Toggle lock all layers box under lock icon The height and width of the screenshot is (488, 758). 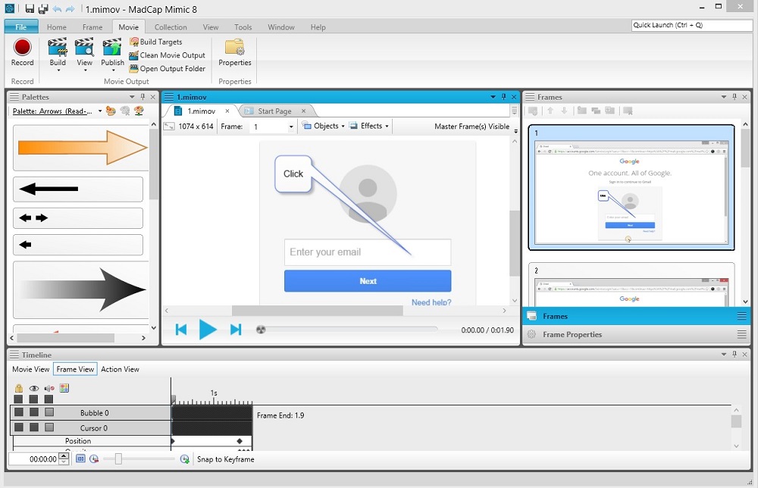[18, 399]
